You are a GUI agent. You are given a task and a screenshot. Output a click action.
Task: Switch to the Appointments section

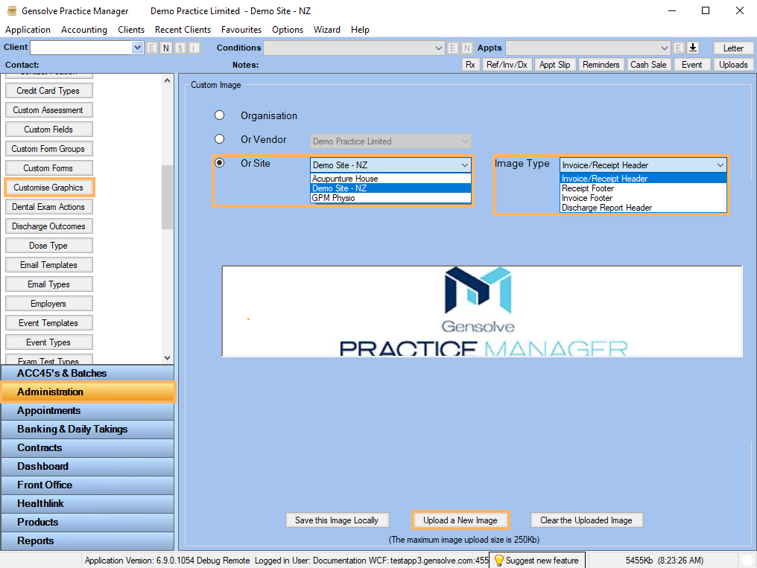(87, 411)
